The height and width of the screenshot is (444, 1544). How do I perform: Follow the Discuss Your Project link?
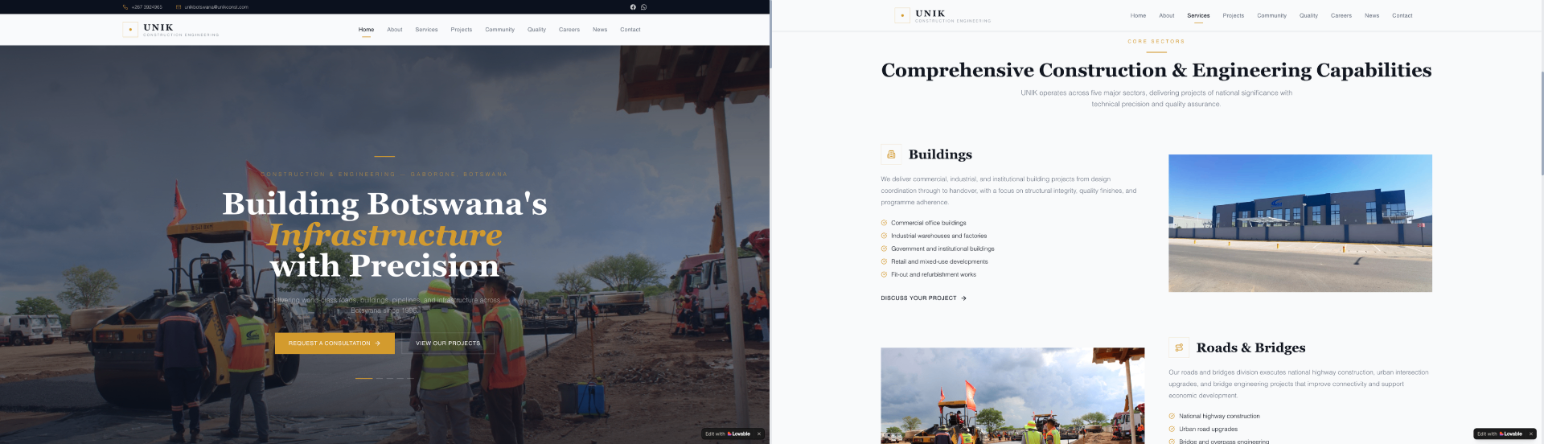click(923, 298)
